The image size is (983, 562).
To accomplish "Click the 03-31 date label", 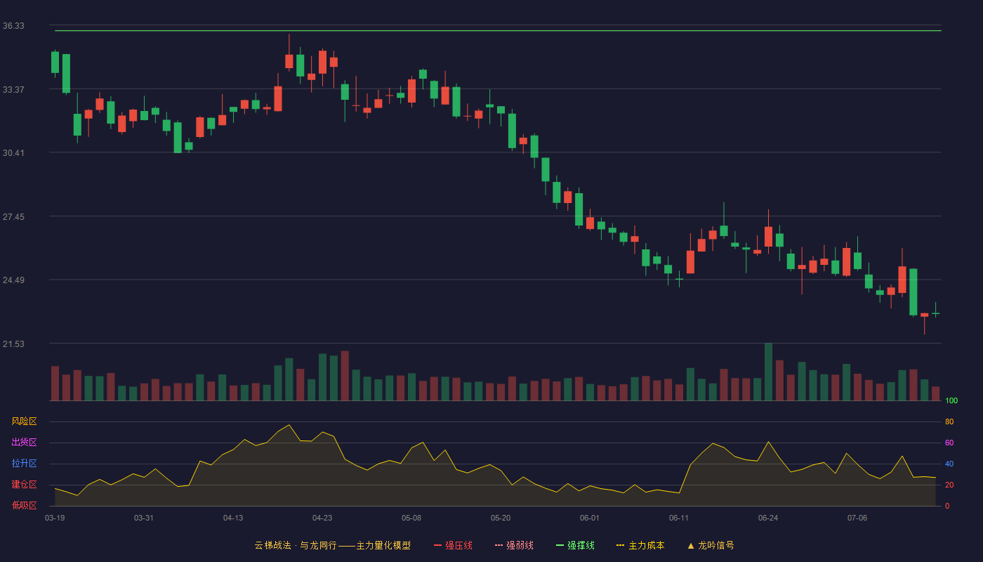I will click(x=144, y=518).
